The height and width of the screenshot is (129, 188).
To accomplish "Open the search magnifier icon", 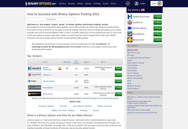I will (x=128, y=3).
